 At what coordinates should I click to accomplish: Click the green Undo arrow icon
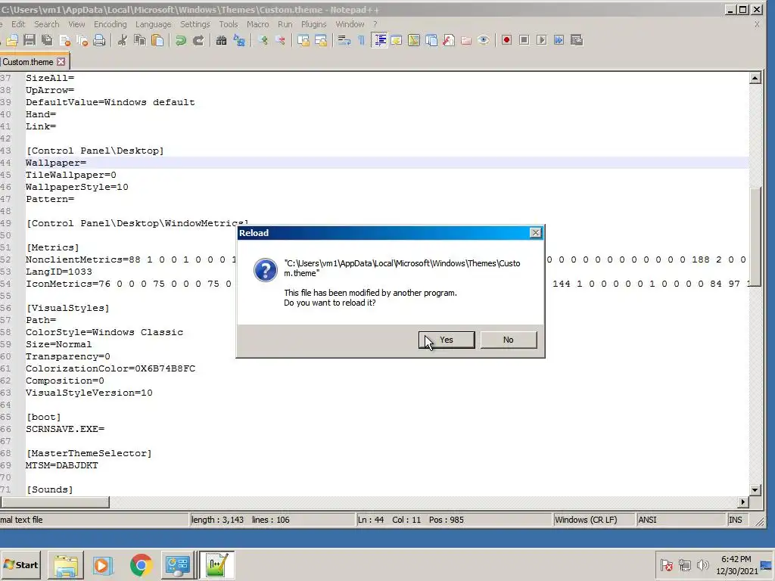pos(180,41)
